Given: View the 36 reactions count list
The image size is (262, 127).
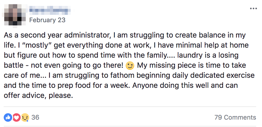Looking at the screenshot, I should (35, 117).
